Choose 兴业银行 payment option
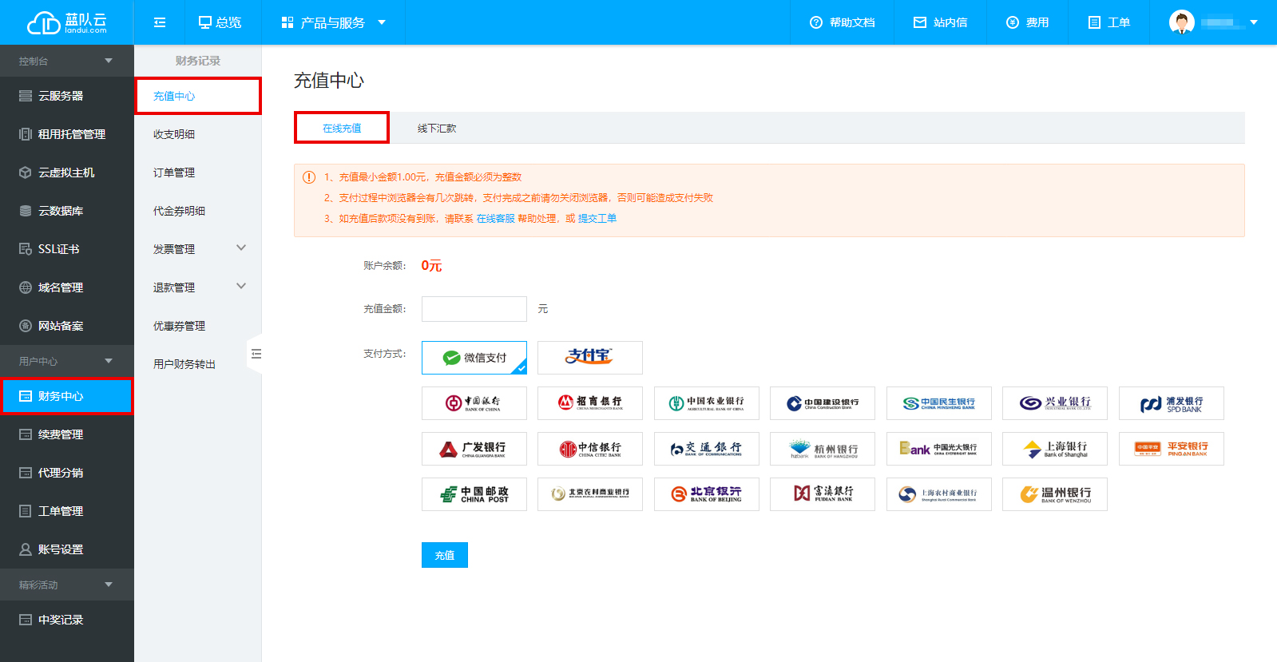The width and height of the screenshot is (1277, 662). click(x=1055, y=403)
